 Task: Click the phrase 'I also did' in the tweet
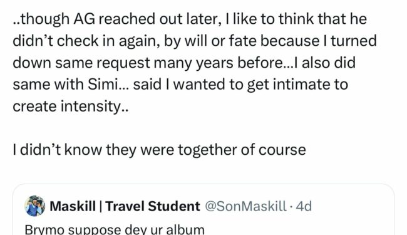(x=325, y=63)
